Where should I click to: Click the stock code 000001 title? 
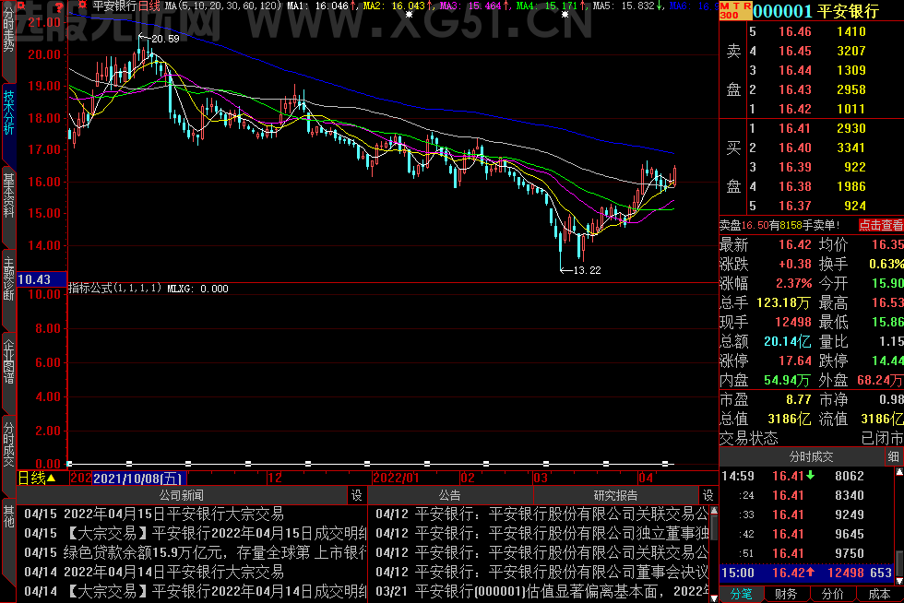pos(782,11)
